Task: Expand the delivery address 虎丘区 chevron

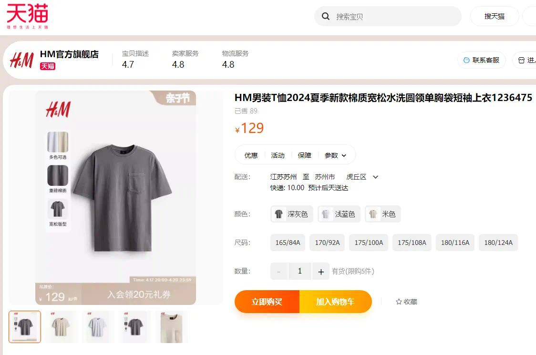Action: click(x=375, y=177)
